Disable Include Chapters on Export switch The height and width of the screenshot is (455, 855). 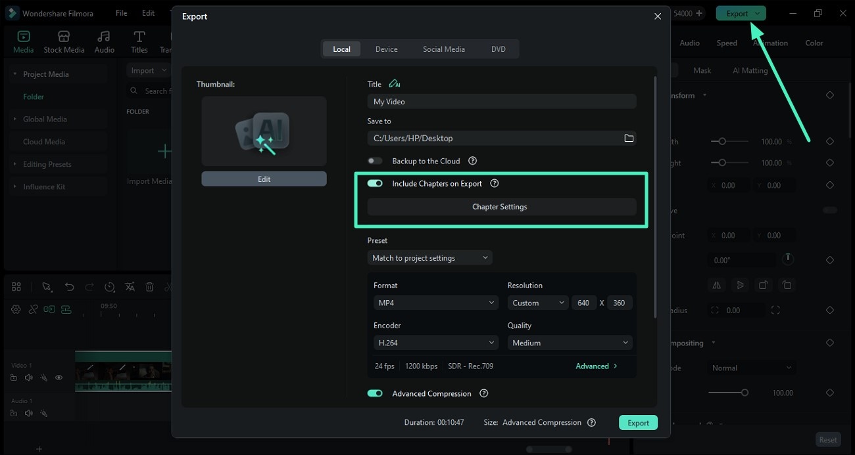tap(375, 184)
